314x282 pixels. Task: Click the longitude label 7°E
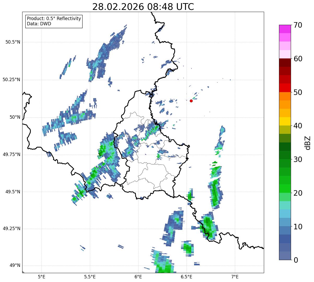pos(235,277)
